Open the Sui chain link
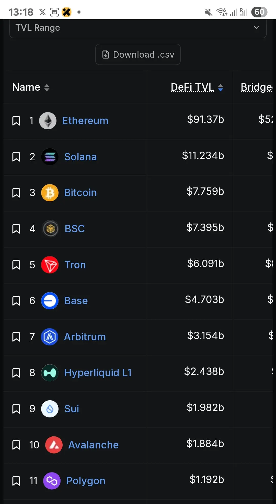The height and width of the screenshot is (504, 276). tap(72, 409)
